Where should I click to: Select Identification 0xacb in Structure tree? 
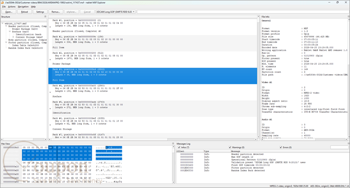28,34
